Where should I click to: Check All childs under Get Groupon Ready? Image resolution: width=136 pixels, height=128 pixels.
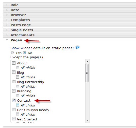pyautogui.click(x=18, y=114)
